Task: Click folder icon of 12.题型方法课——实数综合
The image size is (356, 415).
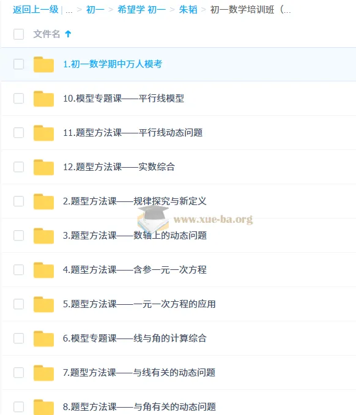Action: (x=43, y=167)
